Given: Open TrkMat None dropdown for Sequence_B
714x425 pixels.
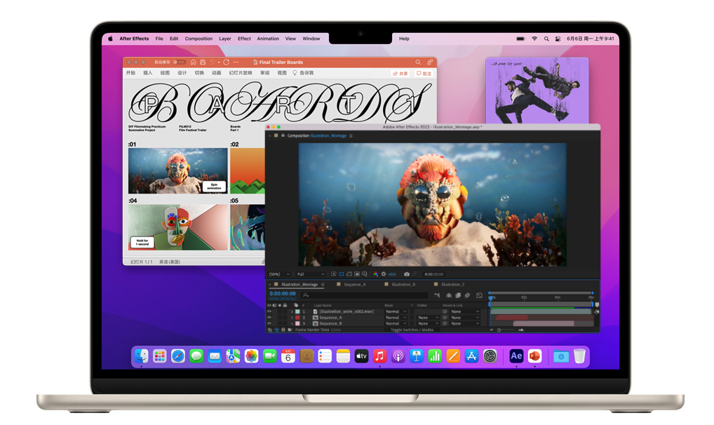Looking at the screenshot, I should pos(428,323).
